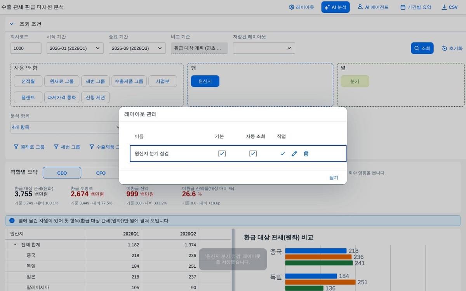Select the 사업부 dimension chip
This screenshot has height=291, width=466.
pos(163,81)
